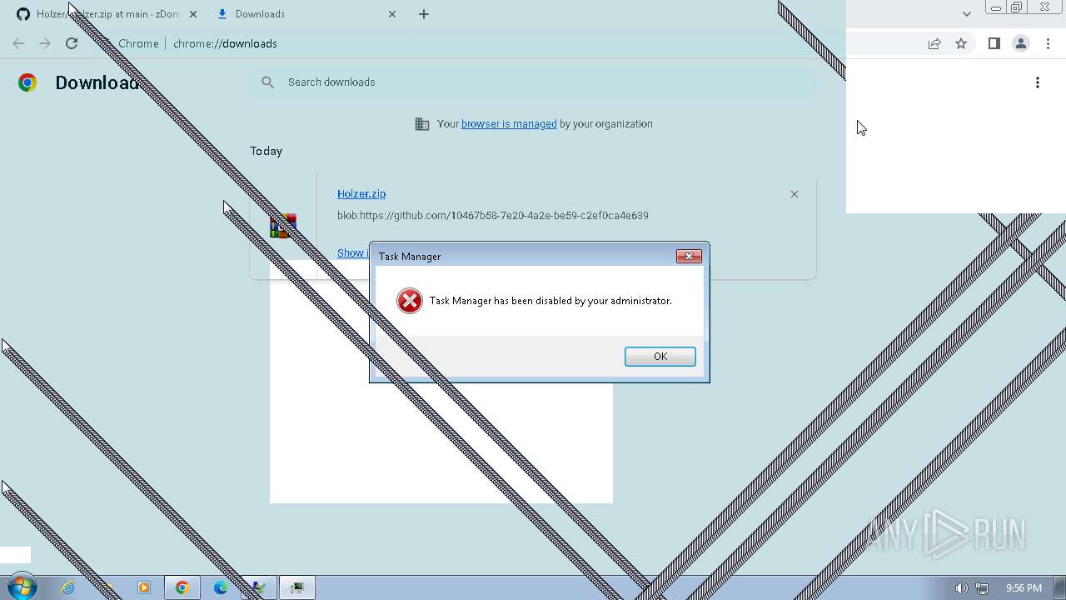Click the blob github.com source URL text
This screenshot has height=600, width=1066.
click(492, 216)
